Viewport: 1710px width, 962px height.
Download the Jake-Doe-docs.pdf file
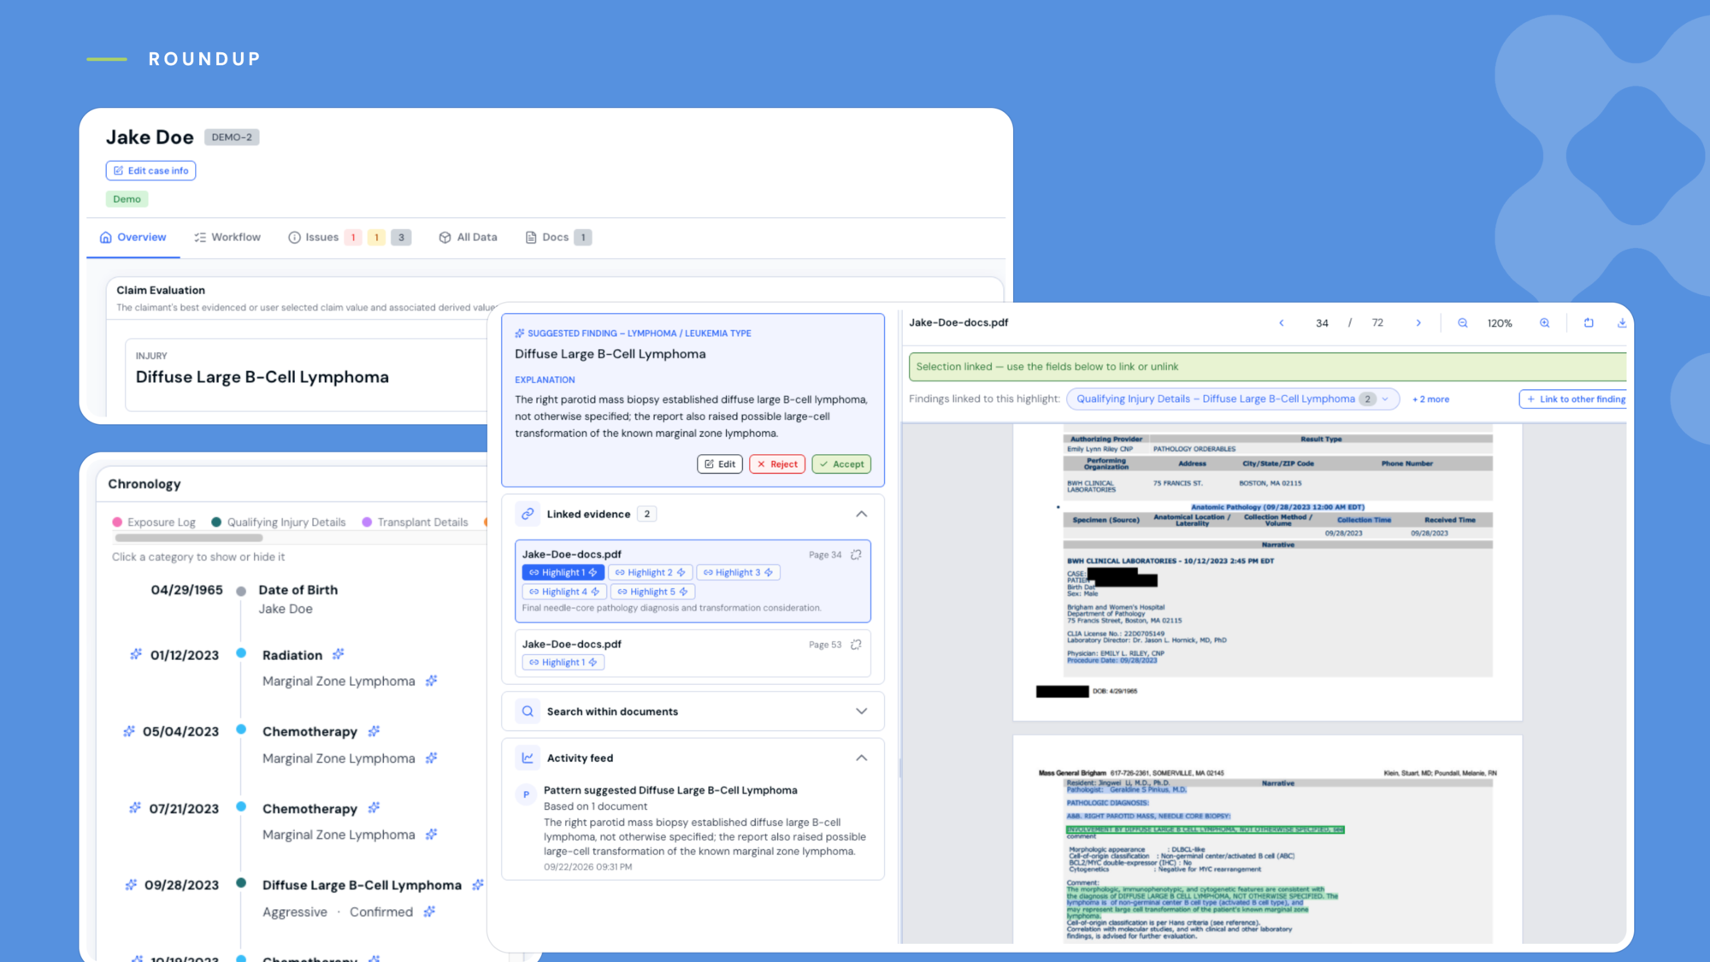(x=1621, y=323)
